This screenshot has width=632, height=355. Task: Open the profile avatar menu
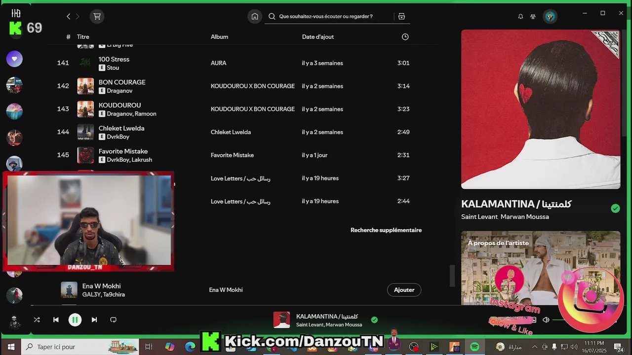(550, 16)
